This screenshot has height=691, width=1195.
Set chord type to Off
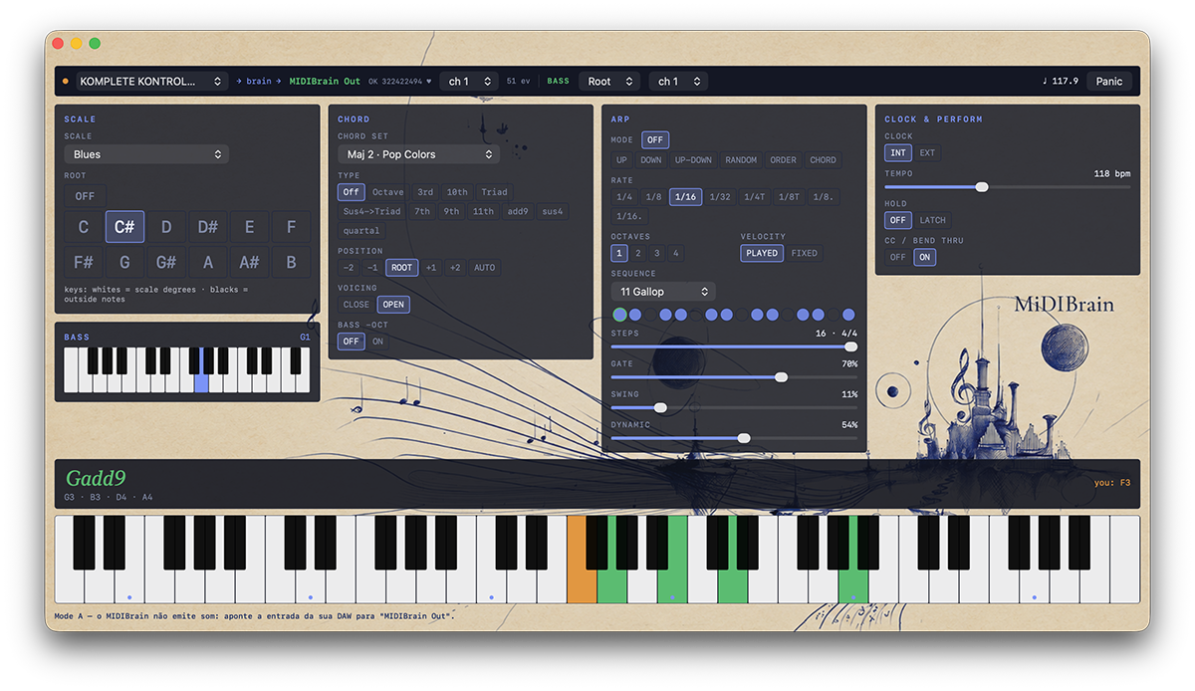[352, 192]
